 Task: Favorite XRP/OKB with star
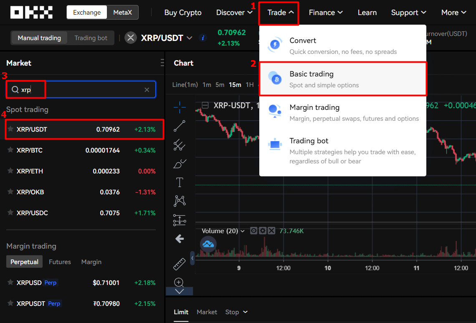(x=10, y=192)
